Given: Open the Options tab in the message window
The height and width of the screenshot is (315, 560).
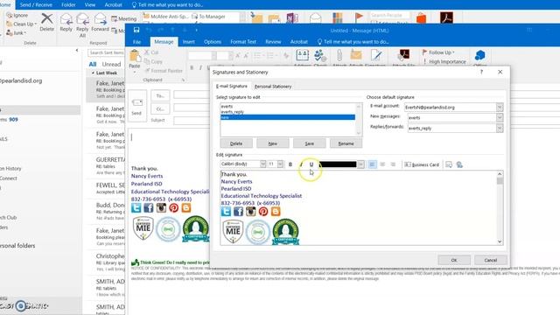Looking at the screenshot, I should pyautogui.click(x=213, y=42).
